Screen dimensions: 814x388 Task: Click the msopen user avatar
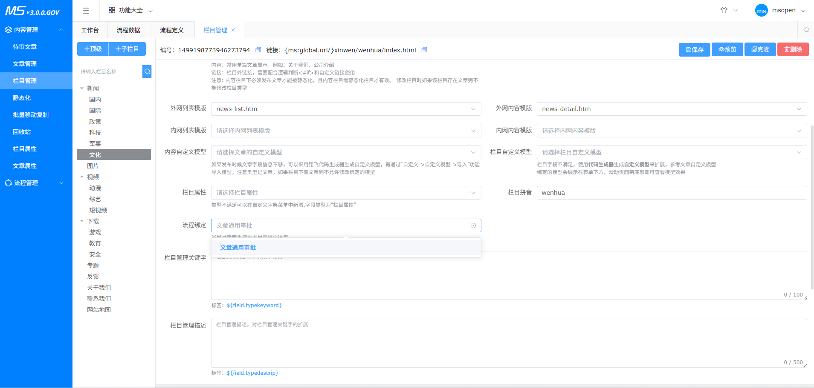pyautogui.click(x=761, y=11)
